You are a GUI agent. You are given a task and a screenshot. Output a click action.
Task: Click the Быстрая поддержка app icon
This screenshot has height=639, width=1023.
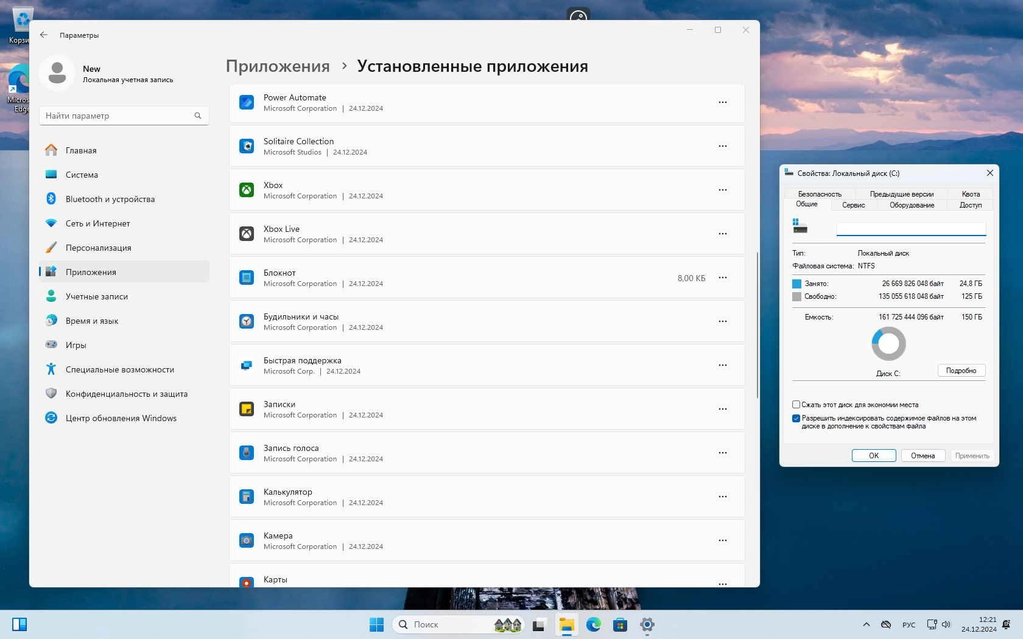click(247, 365)
